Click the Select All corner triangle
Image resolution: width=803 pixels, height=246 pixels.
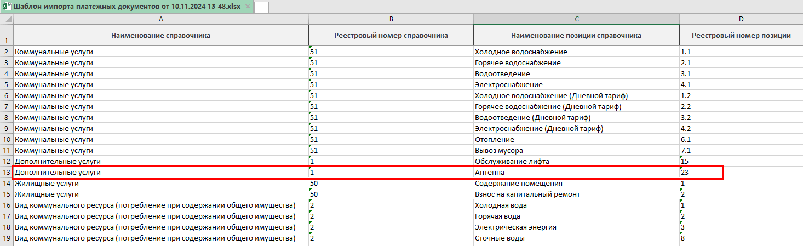(x=7, y=19)
